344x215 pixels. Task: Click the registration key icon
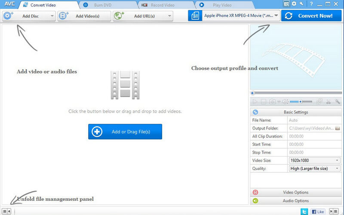(302, 4)
